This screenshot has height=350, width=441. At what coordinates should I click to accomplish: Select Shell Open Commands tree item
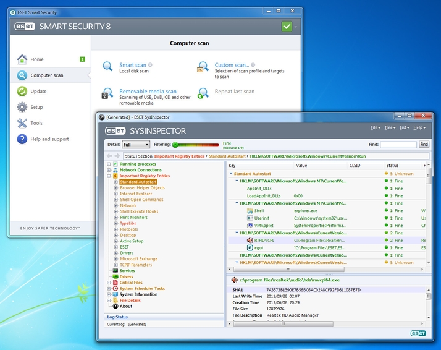141,200
